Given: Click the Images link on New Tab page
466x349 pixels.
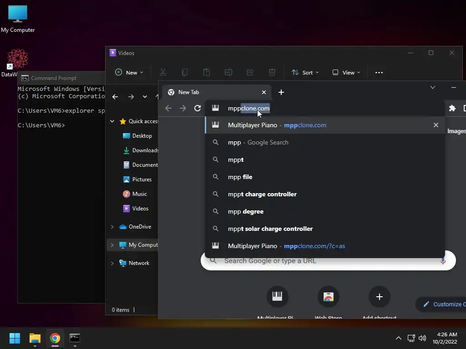Looking at the screenshot, I should coord(456,131).
